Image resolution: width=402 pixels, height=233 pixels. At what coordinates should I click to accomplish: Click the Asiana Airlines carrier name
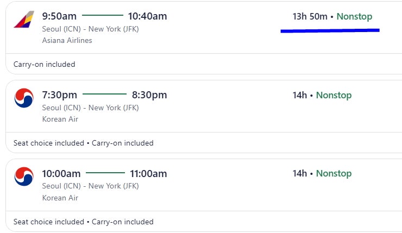pos(67,40)
